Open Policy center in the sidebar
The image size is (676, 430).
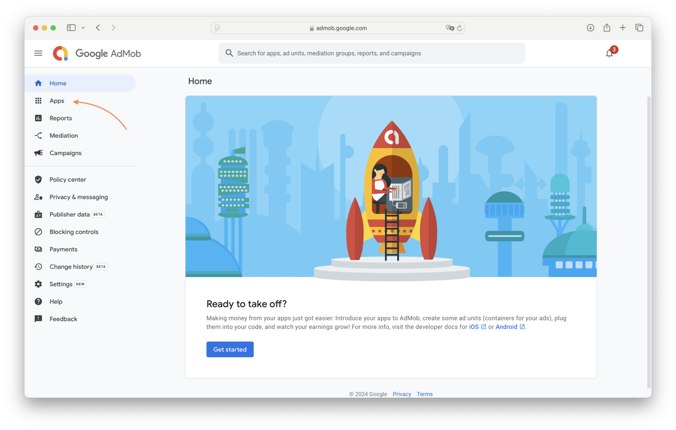tap(80, 180)
